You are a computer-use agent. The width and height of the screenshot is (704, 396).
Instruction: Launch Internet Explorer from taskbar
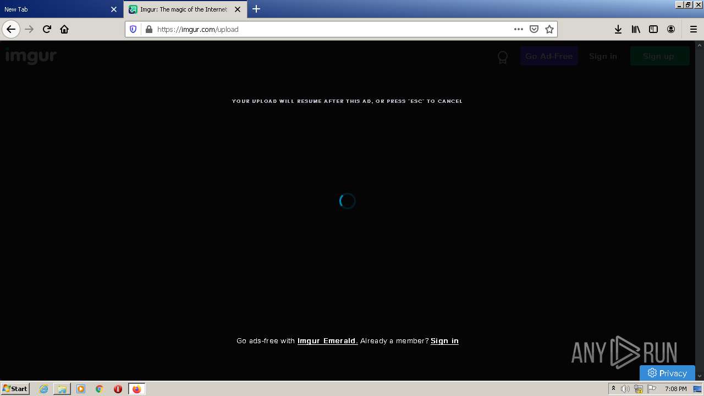tap(43, 389)
